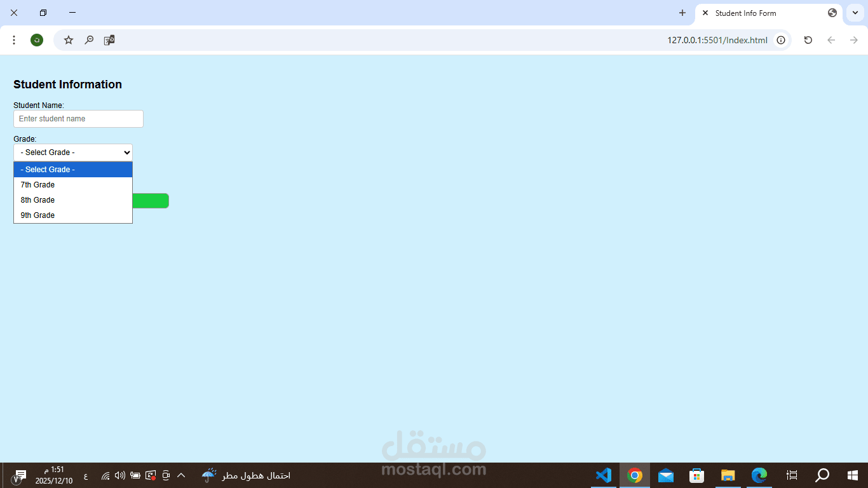Open the volume control
This screenshot has width=868, height=488.
(x=120, y=475)
